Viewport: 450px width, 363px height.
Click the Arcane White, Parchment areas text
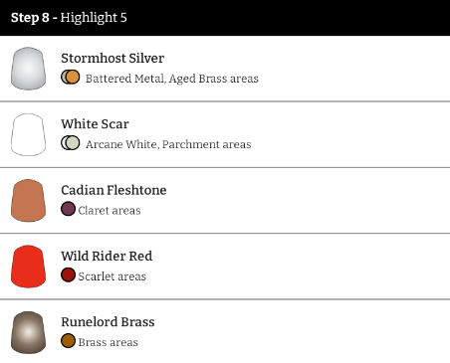point(168,145)
